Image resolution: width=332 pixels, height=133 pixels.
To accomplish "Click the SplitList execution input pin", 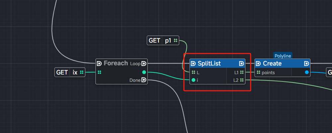I will [193, 64].
